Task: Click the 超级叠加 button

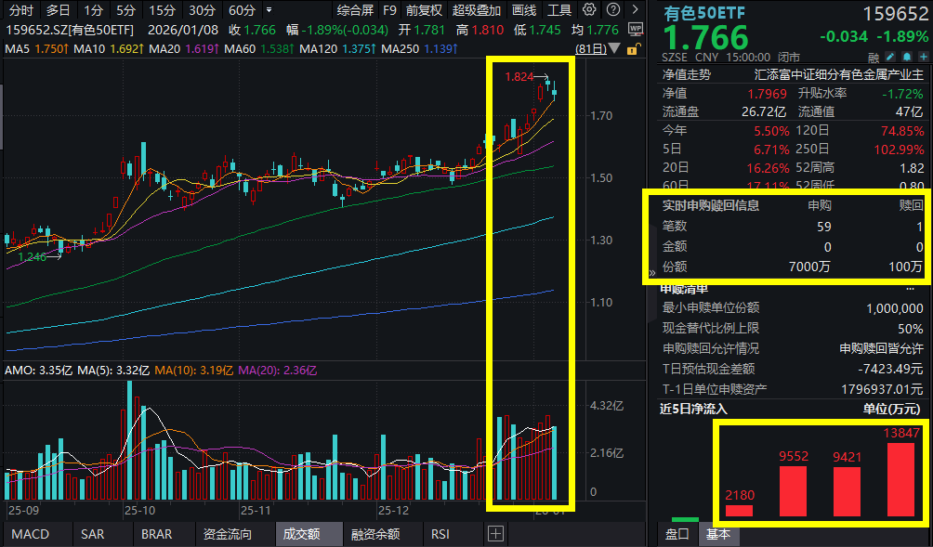Action: pyautogui.click(x=476, y=9)
